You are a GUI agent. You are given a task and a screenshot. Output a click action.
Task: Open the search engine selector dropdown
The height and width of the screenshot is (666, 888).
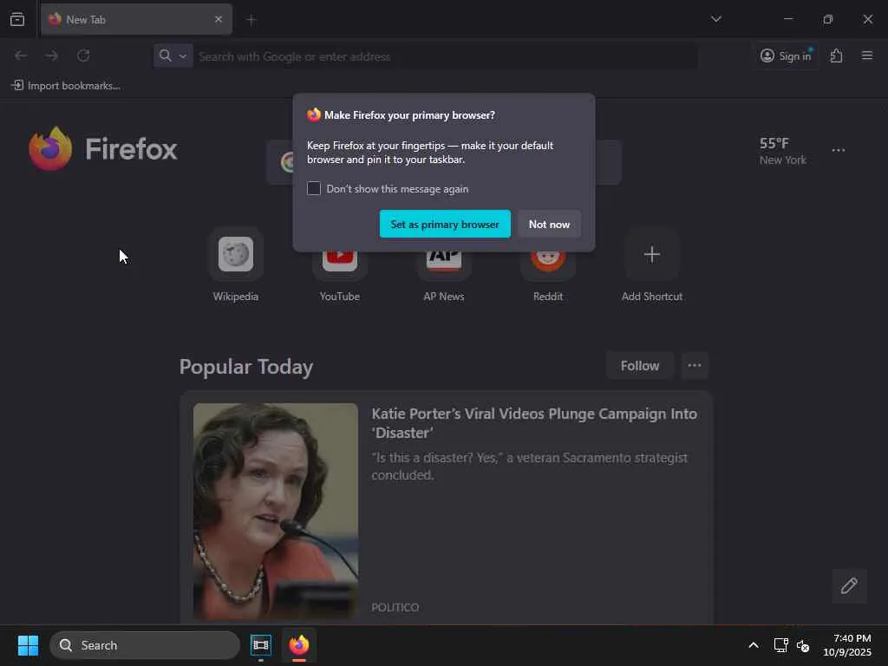click(173, 55)
